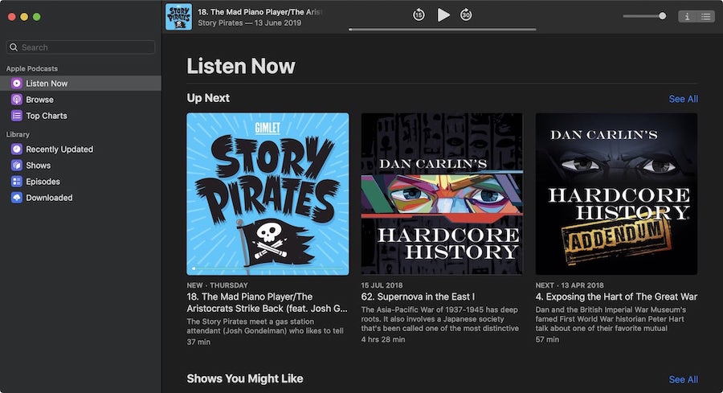Click the 'Up Next' section heading
Image resolution: width=723 pixels, height=393 pixels.
(x=208, y=98)
